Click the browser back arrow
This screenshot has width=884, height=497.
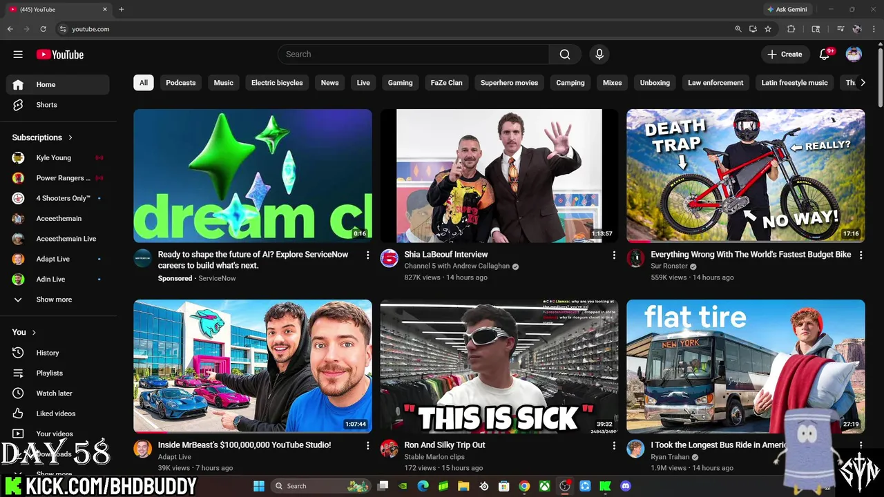point(10,29)
